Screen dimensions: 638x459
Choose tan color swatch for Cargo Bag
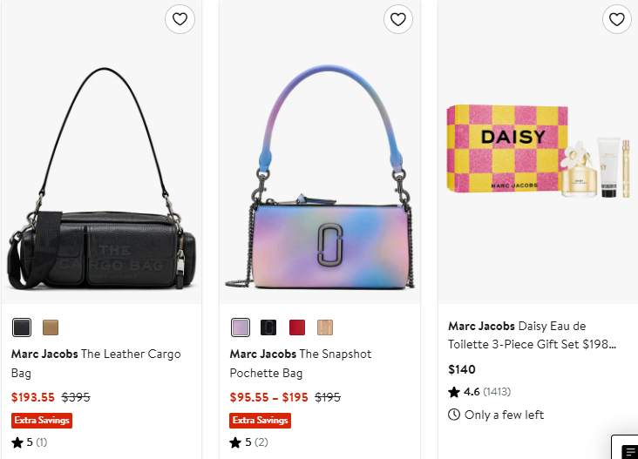point(51,327)
